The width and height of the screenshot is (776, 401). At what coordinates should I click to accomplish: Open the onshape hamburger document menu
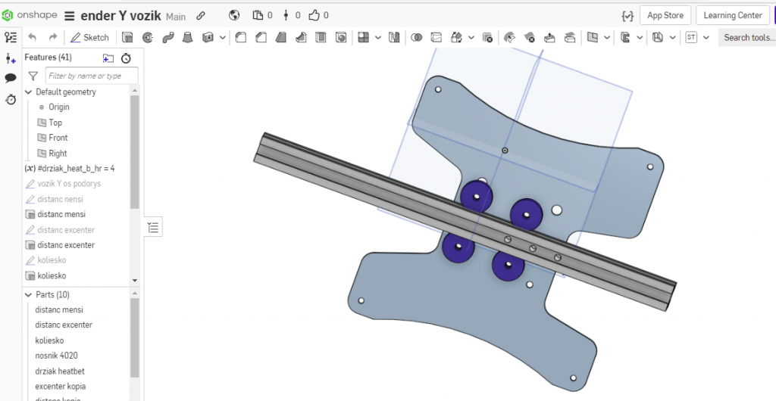coord(70,15)
